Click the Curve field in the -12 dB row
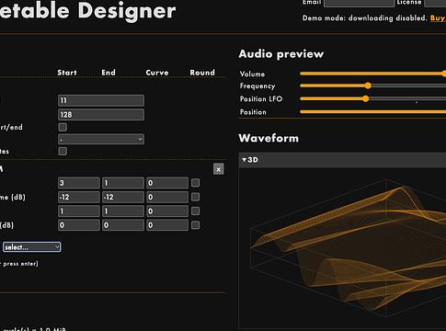 click(167, 197)
